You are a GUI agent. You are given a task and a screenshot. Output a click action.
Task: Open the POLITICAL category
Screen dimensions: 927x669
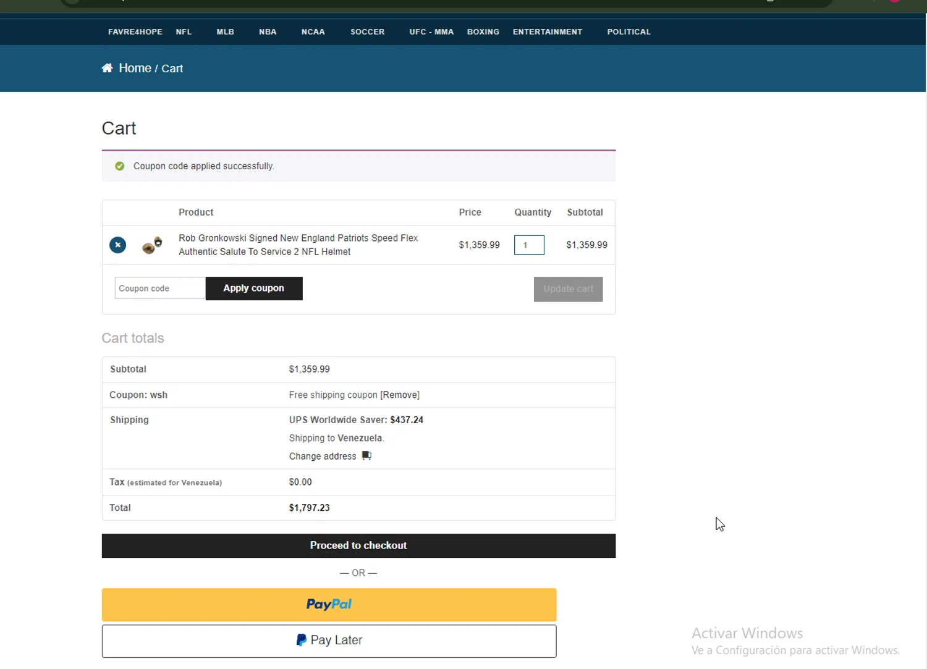629,32
